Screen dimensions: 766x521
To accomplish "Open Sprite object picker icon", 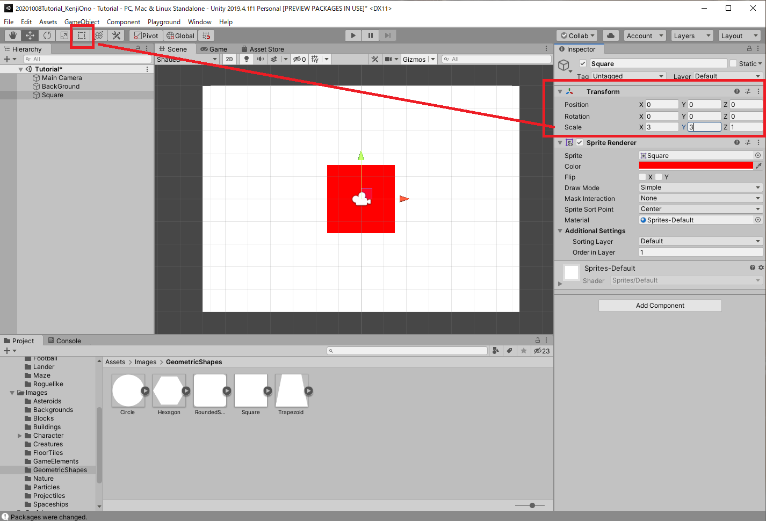I will pos(758,155).
